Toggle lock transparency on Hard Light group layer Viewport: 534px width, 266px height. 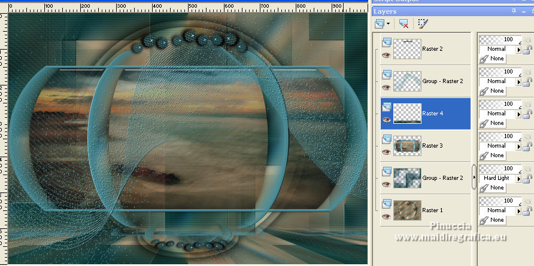click(528, 179)
